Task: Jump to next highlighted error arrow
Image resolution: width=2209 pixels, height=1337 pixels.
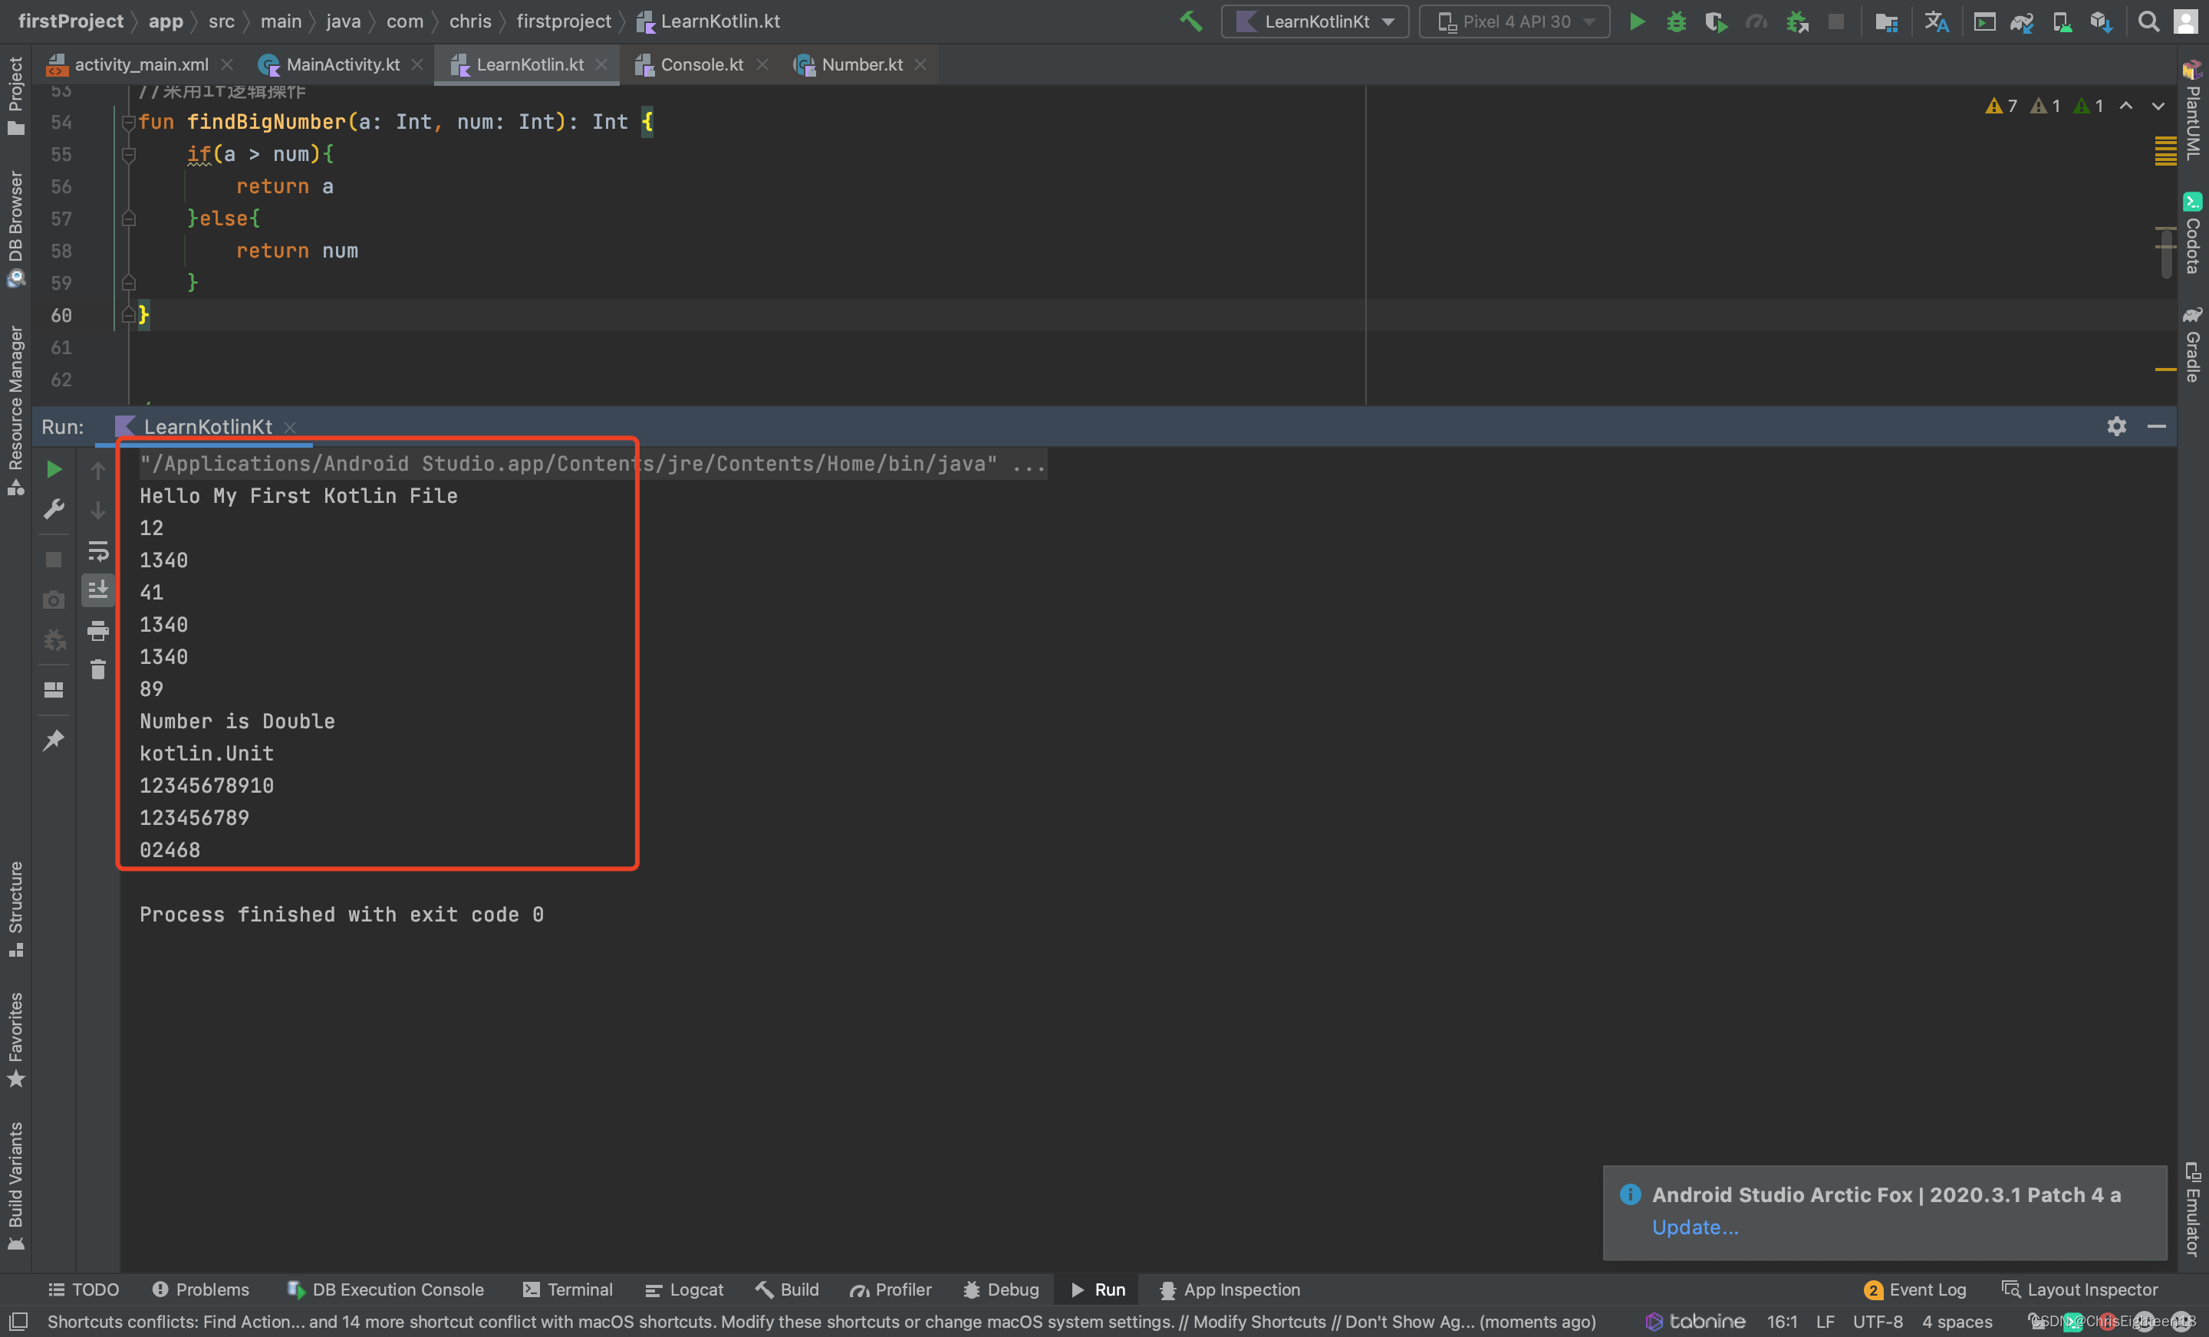Action: [2158, 106]
